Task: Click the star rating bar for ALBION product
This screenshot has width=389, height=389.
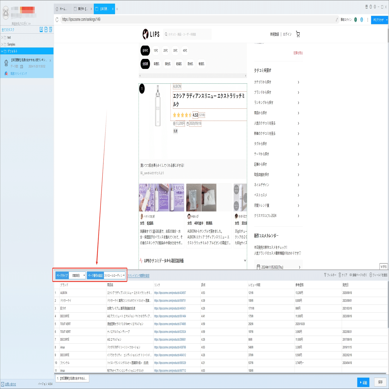Action: (x=182, y=115)
